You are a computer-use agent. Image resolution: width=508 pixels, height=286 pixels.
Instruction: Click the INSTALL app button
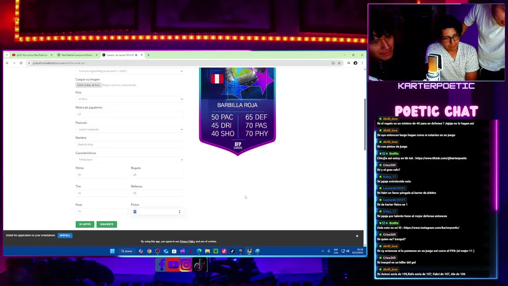[x=65, y=236]
